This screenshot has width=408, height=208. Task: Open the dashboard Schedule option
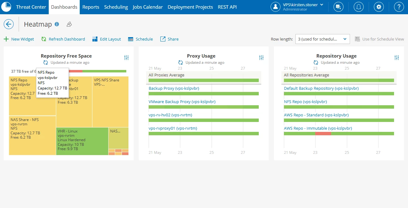tap(141, 39)
